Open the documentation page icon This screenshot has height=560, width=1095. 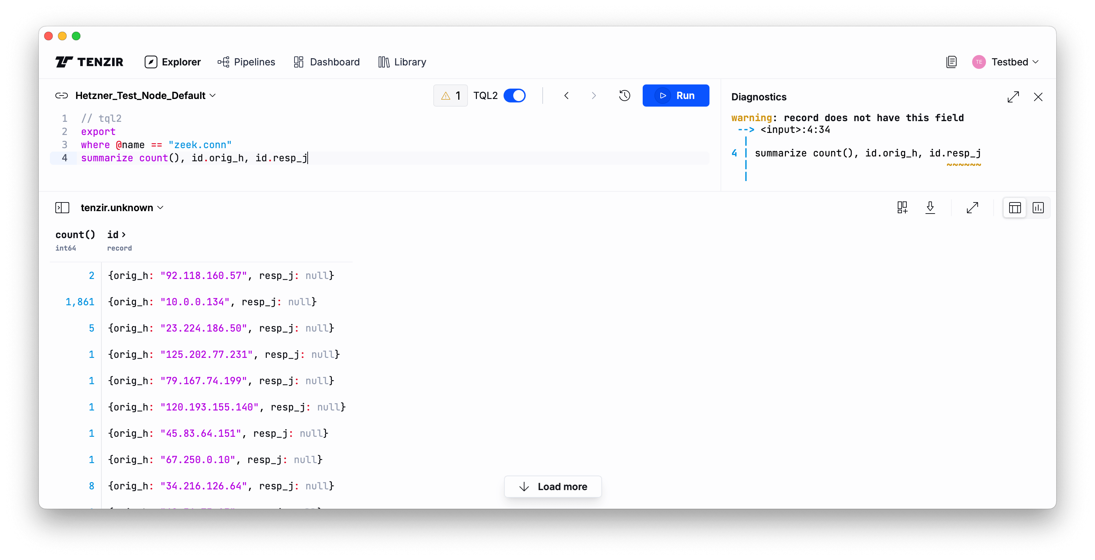click(951, 62)
